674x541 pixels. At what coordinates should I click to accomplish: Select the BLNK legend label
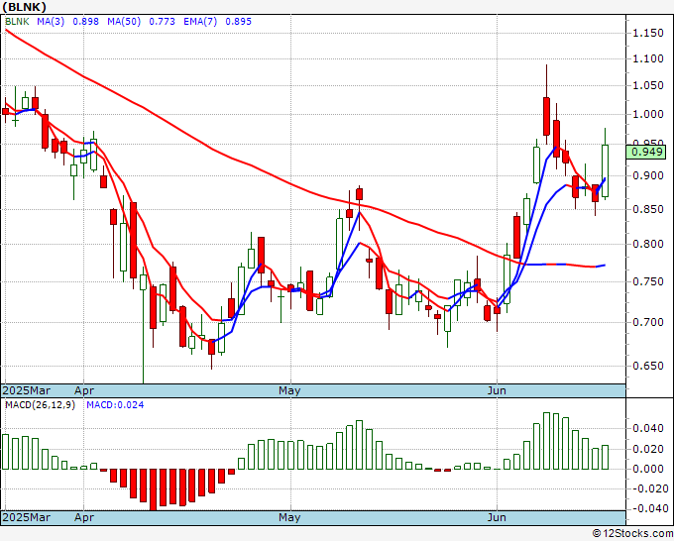pyautogui.click(x=17, y=22)
